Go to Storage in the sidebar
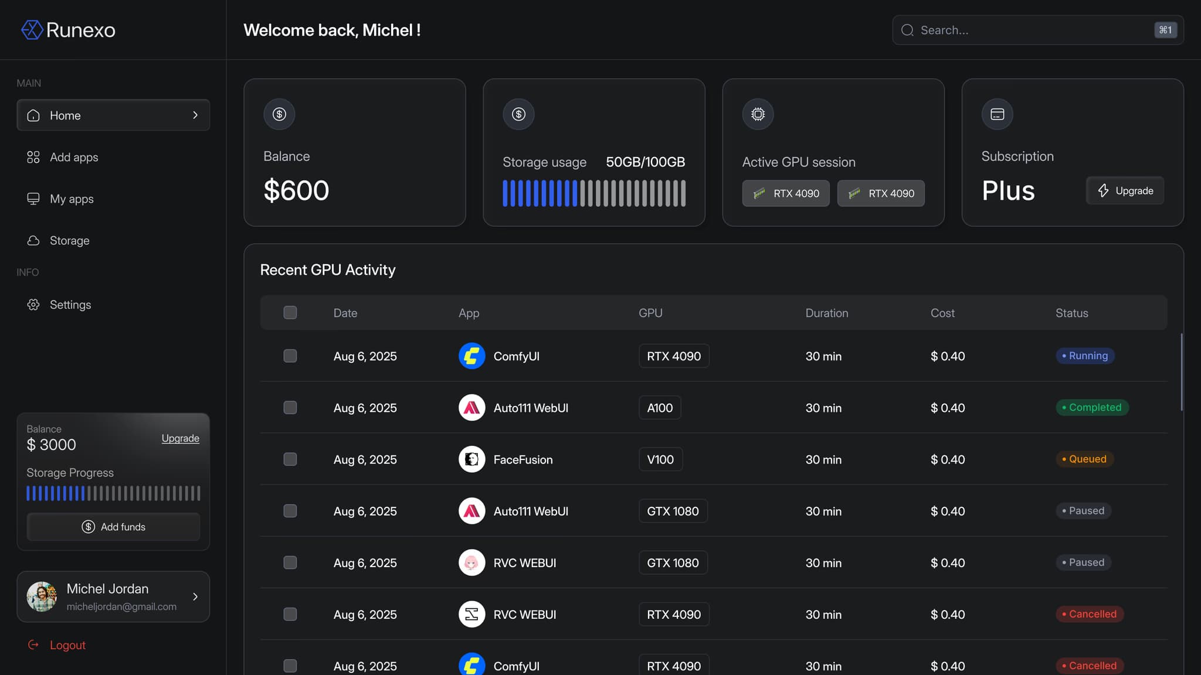The width and height of the screenshot is (1201, 675). 69,241
